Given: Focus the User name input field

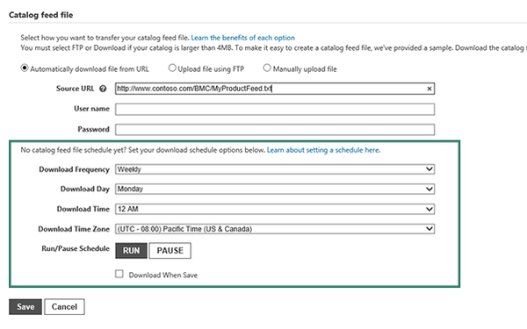Looking at the screenshot, I should pyautogui.click(x=275, y=109).
